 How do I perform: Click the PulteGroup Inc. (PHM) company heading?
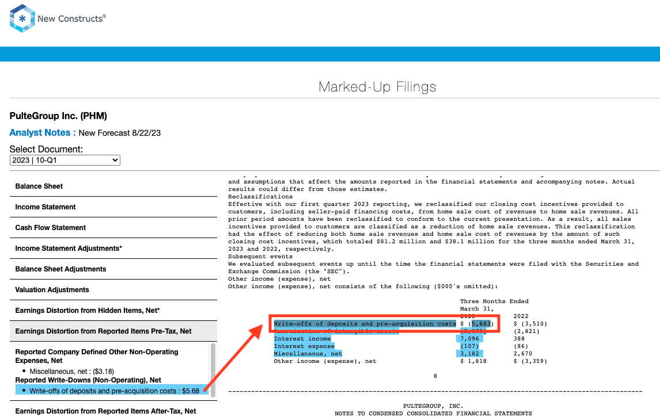point(58,116)
